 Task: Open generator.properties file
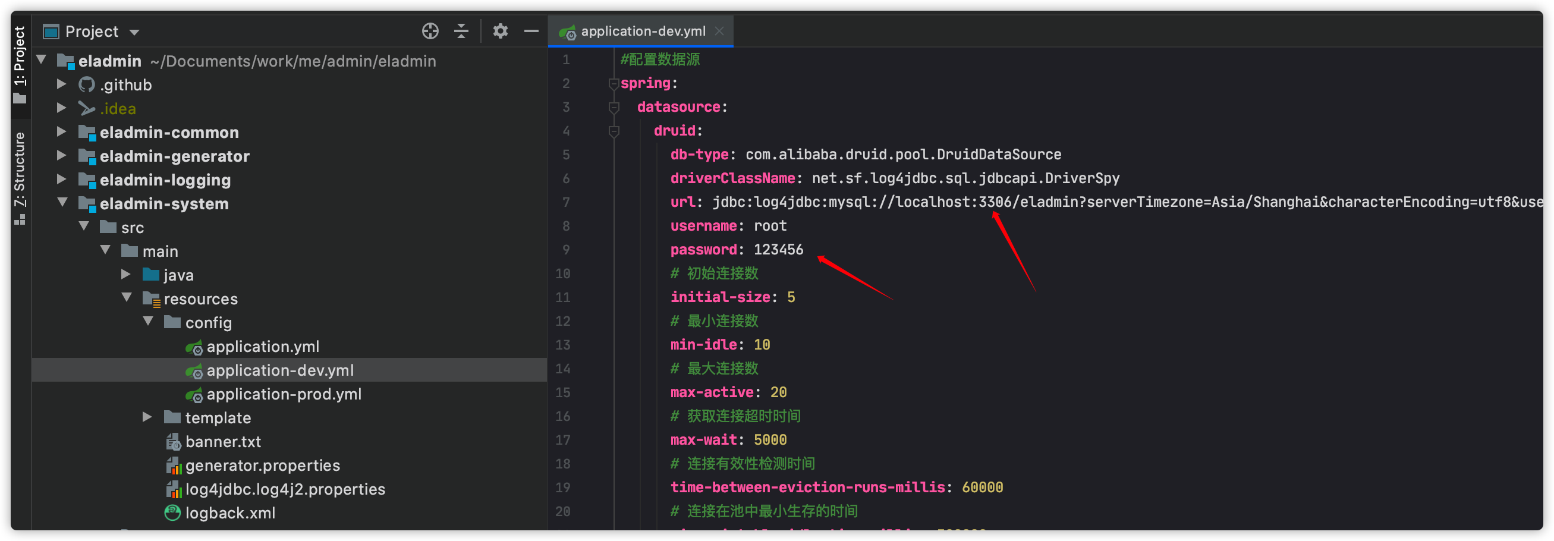[x=262, y=465]
